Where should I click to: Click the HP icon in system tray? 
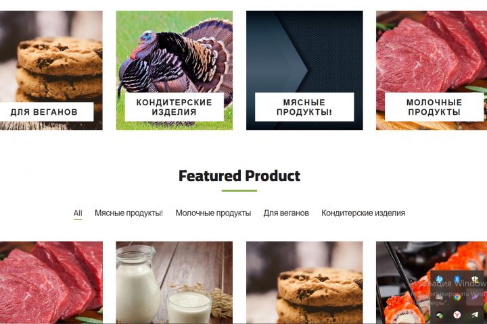pyautogui.click(x=439, y=279)
